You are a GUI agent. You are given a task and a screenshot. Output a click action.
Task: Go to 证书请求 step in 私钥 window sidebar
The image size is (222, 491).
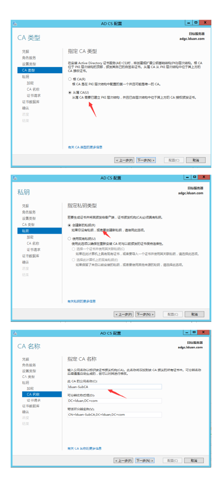pyautogui.click(x=33, y=250)
